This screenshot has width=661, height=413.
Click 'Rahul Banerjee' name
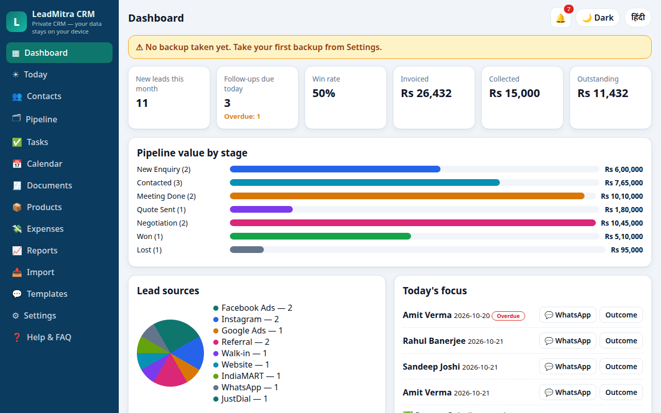[x=434, y=341]
